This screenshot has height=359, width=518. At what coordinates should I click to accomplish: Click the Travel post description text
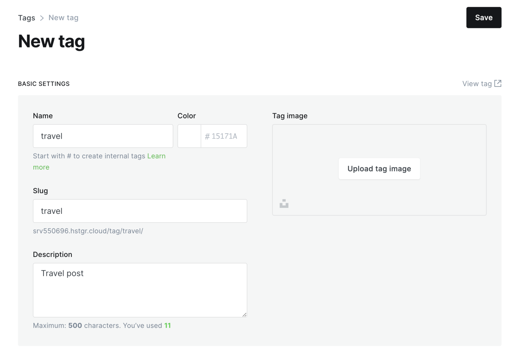coord(62,273)
